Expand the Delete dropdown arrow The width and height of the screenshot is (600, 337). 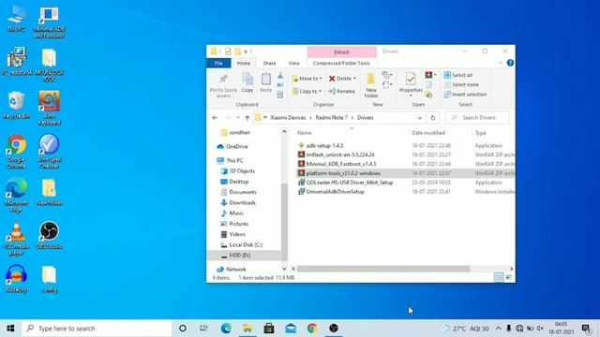pos(354,79)
